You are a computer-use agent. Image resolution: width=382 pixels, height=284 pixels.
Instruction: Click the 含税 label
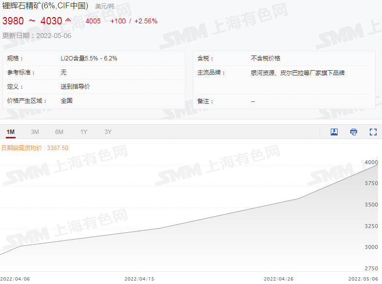[x=205, y=58]
